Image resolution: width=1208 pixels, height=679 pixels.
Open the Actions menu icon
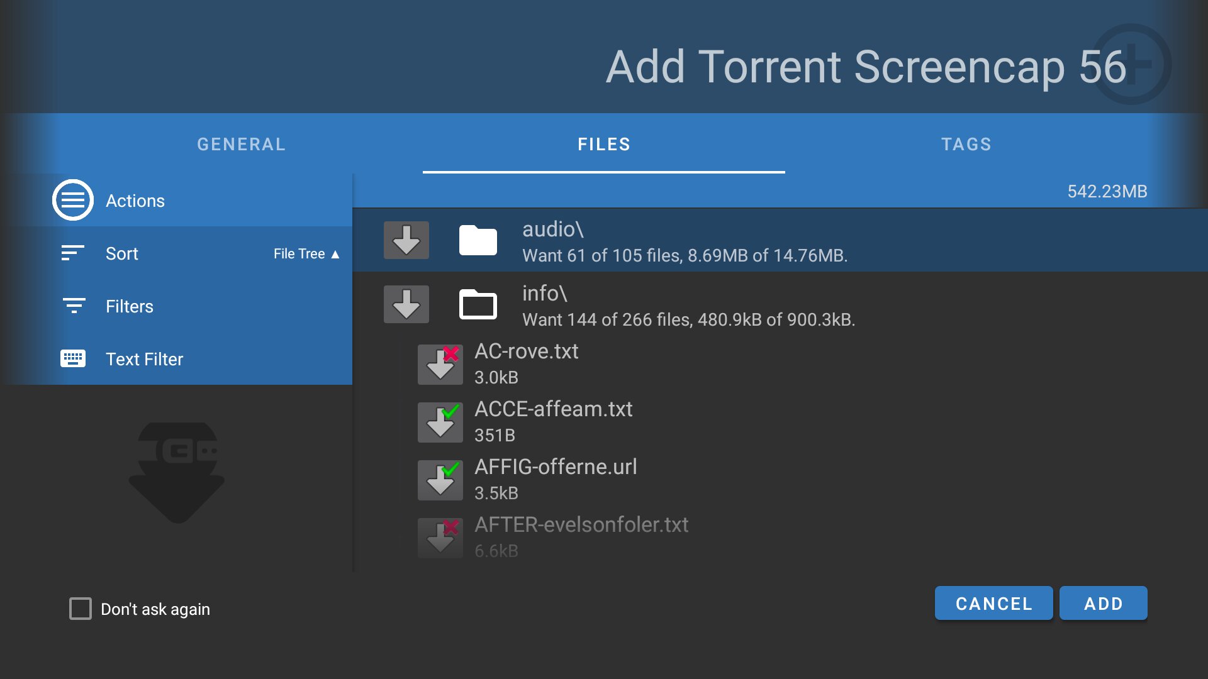point(73,201)
